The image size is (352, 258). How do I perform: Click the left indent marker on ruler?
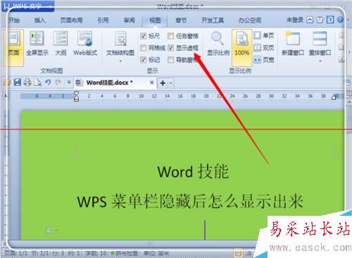click(76, 96)
